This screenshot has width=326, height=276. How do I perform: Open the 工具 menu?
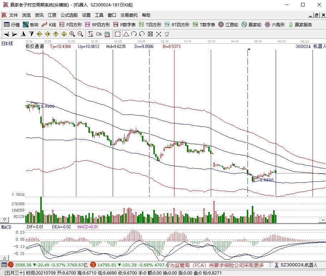[99, 15]
